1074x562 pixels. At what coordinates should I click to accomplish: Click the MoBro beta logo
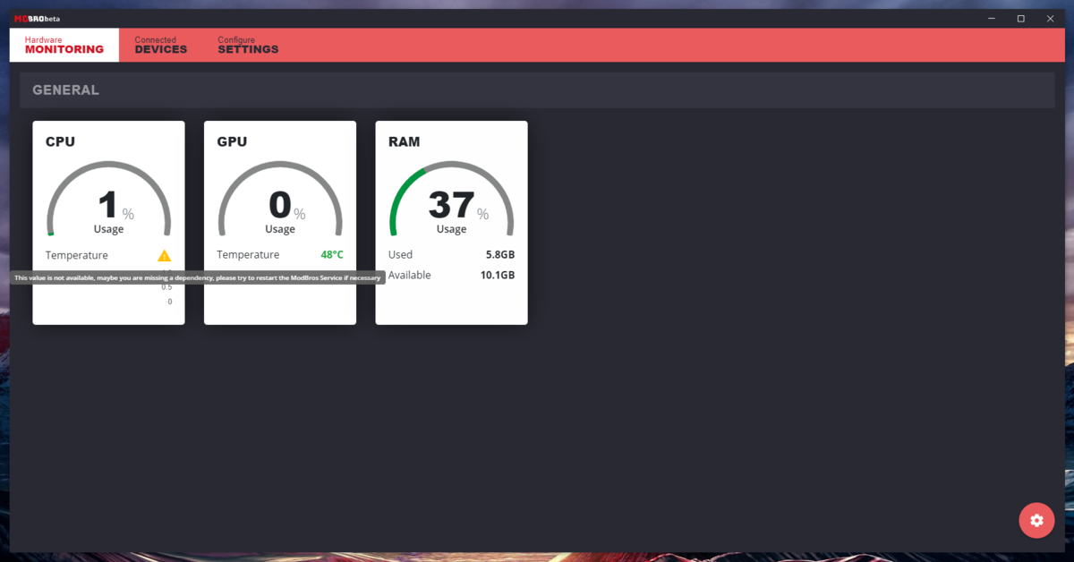click(37, 18)
